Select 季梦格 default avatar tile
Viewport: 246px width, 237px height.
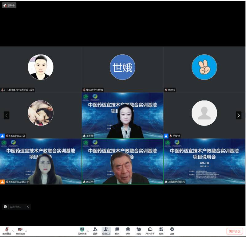pos(204,113)
